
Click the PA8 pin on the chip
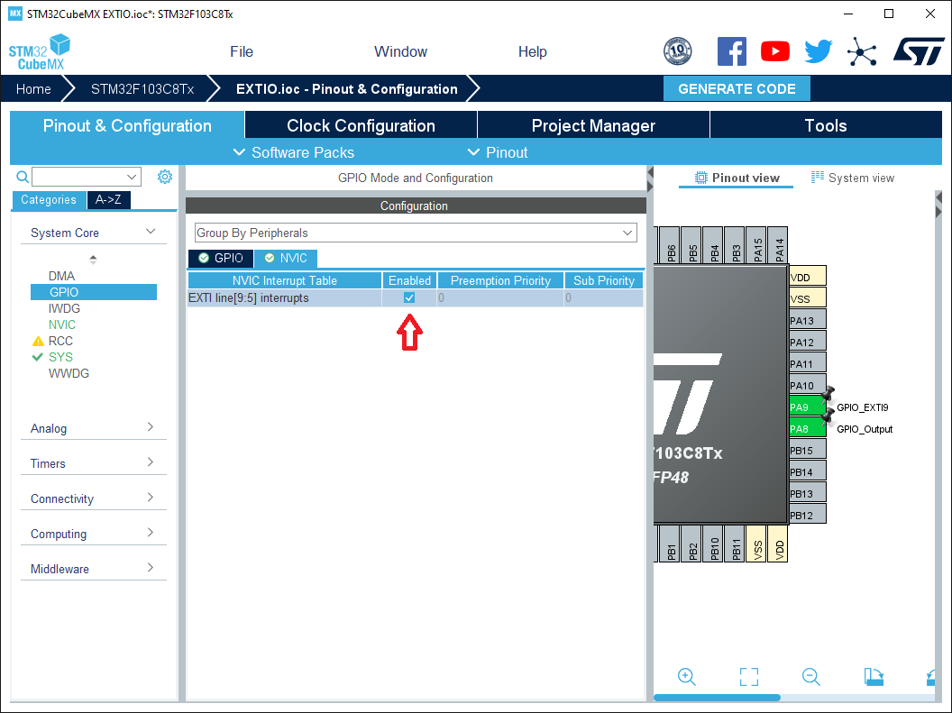coord(807,428)
